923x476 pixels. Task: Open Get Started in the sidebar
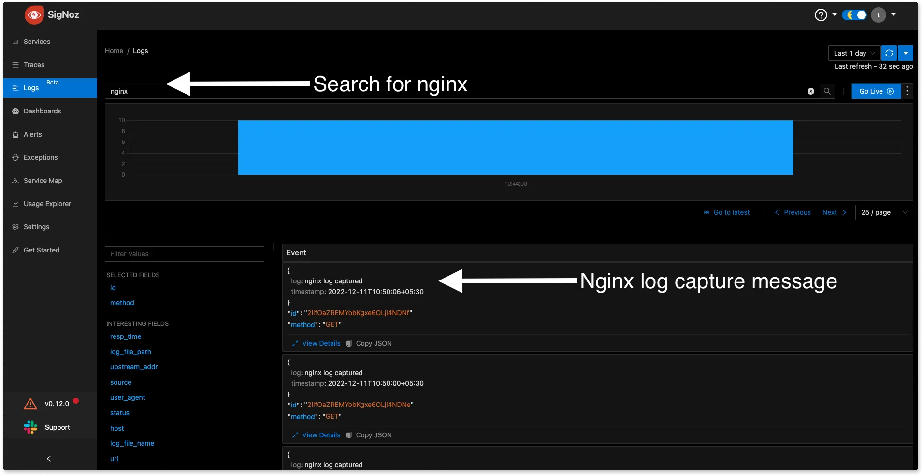50,250
